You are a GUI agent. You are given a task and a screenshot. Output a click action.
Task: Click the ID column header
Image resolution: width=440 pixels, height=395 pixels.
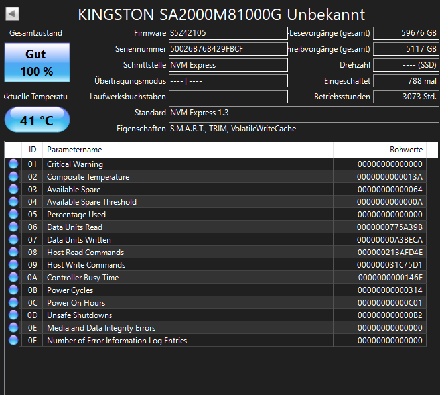coord(33,150)
